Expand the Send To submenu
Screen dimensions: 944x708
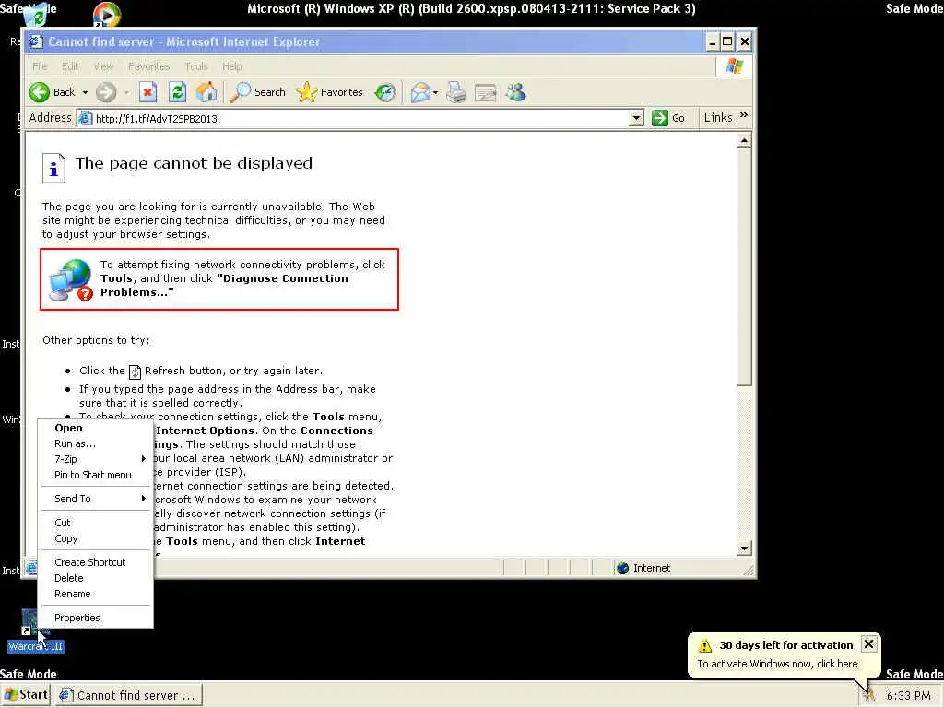(x=95, y=499)
